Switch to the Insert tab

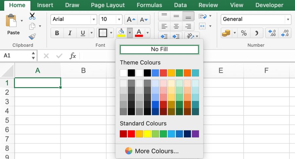tap(45, 5)
